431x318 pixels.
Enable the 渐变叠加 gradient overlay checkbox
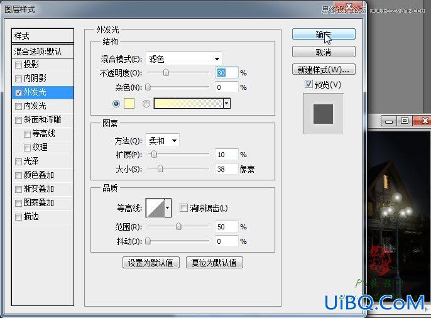click(18, 189)
